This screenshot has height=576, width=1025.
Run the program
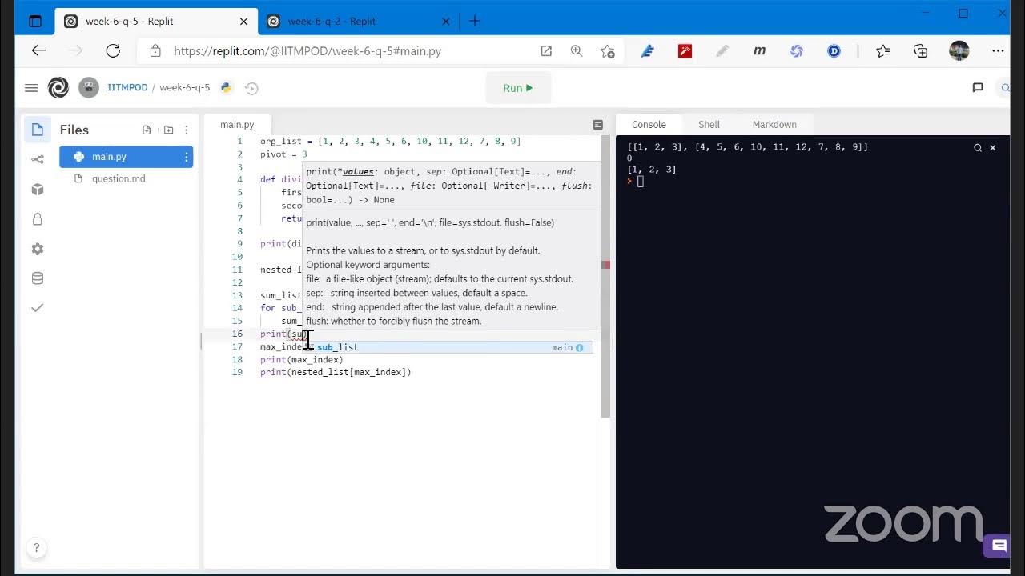(518, 88)
